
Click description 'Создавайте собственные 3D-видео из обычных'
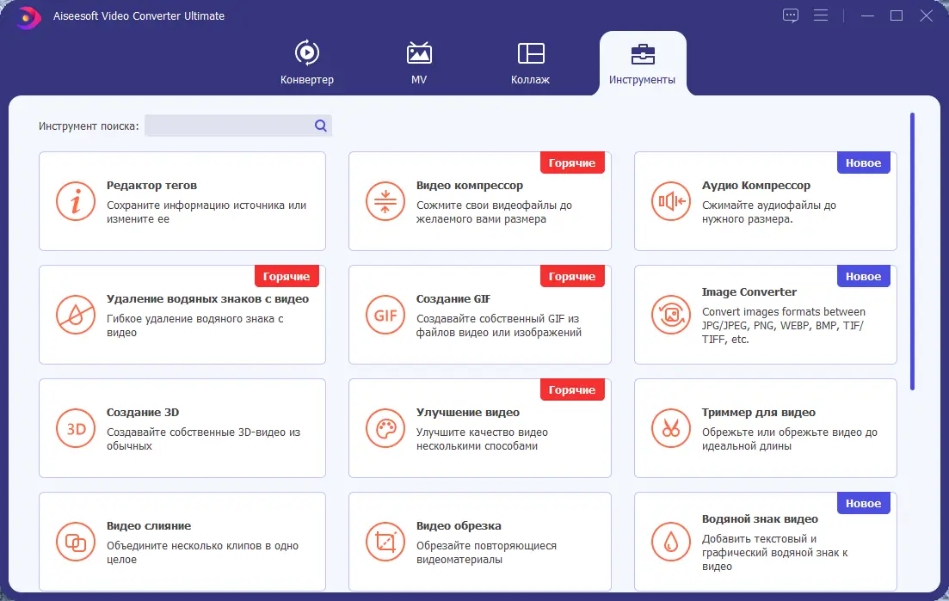203,439
